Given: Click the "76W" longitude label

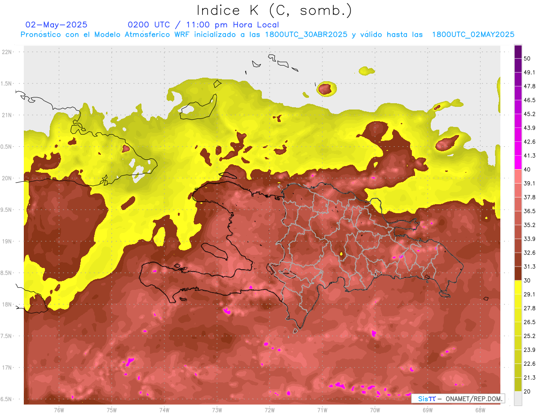Looking at the screenshot, I should [59, 410].
